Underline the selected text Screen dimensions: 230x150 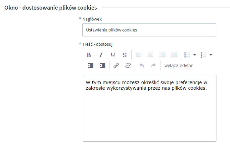(113, 55)
